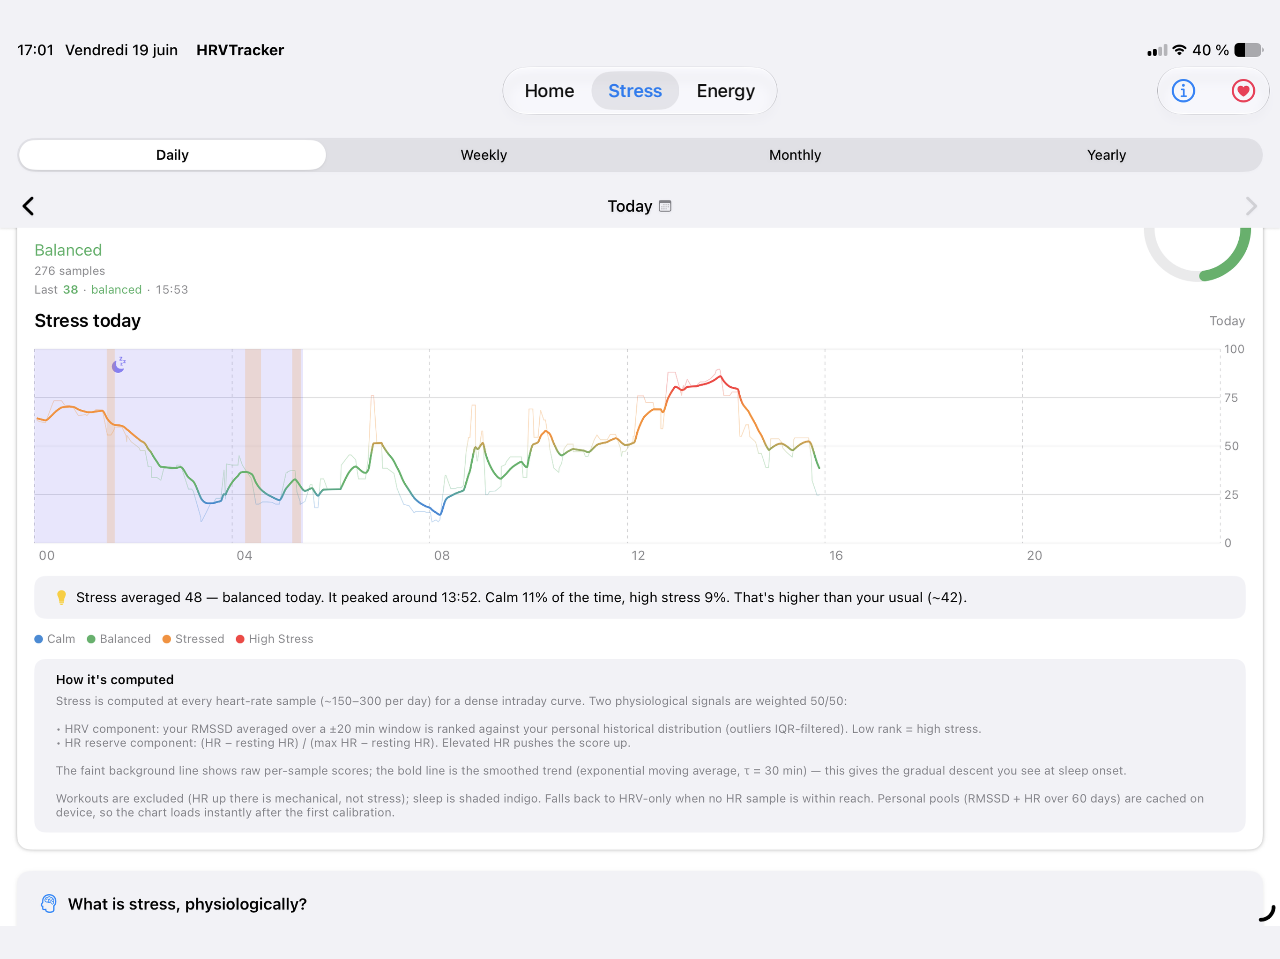Image resolution: width=1280 pixels, height=959 pixels.
Task: Tap the 276 samples text
Action: (x=70, y=271)
